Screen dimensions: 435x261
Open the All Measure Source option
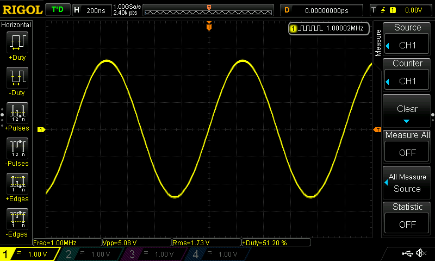407,183
